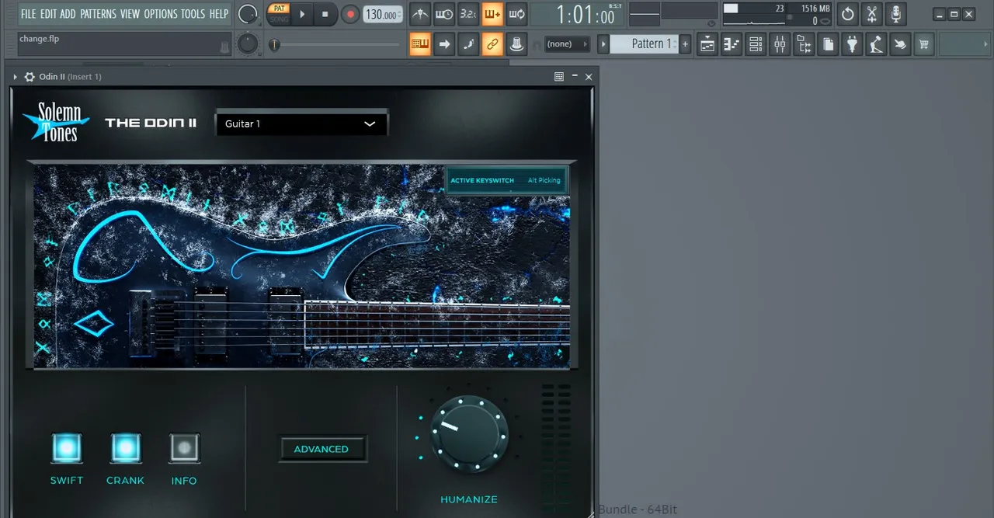994x518 pixels.
Task: Toggle the note/clip grouping icon
Action: click(468, 44)
